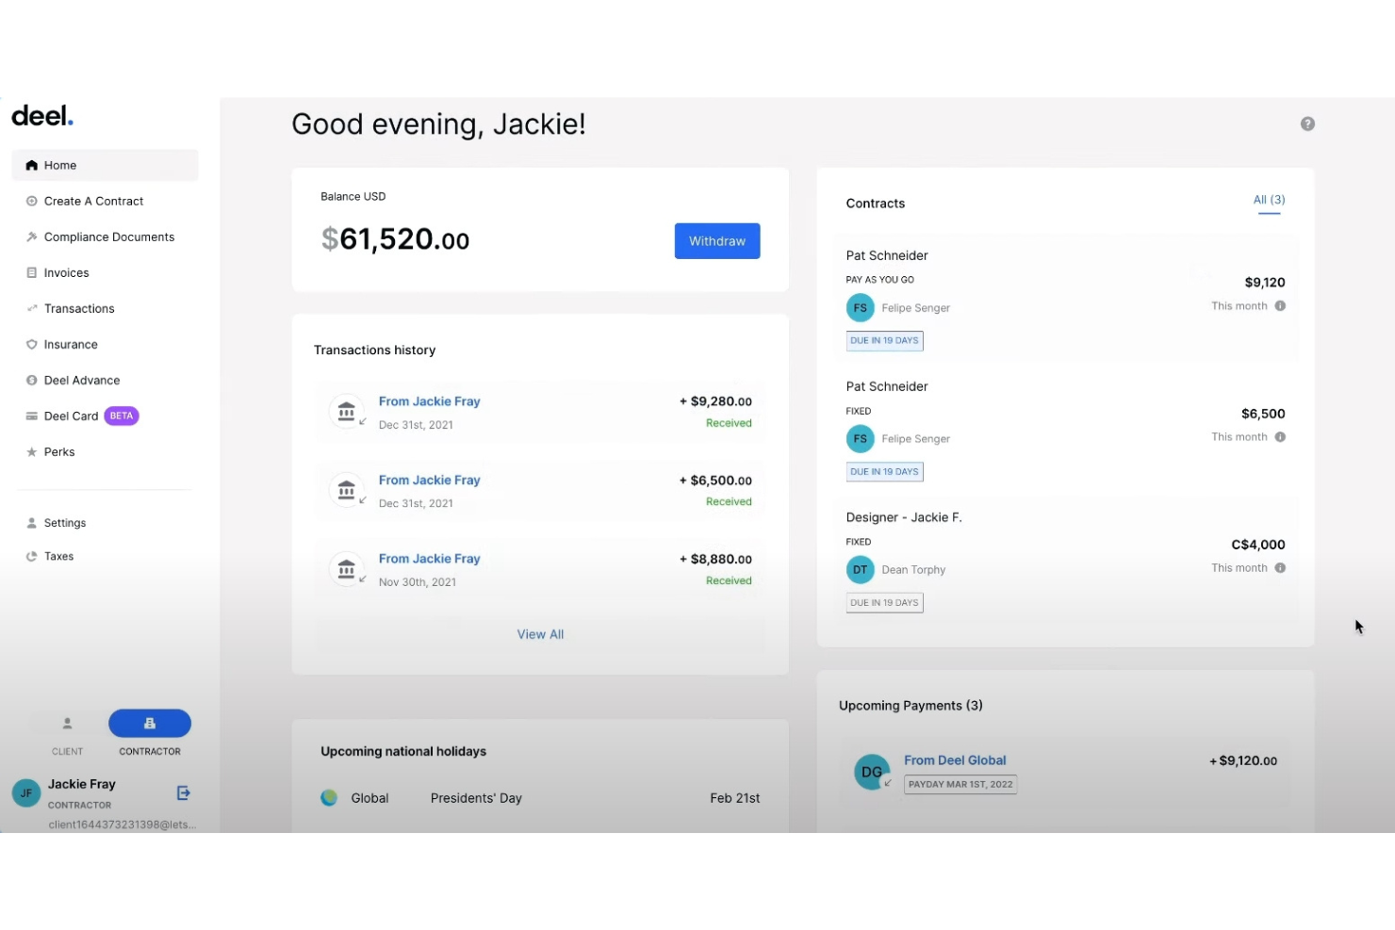Click info icon next to $9,120 This month
1395x930 pixels.
(1280, 306)
